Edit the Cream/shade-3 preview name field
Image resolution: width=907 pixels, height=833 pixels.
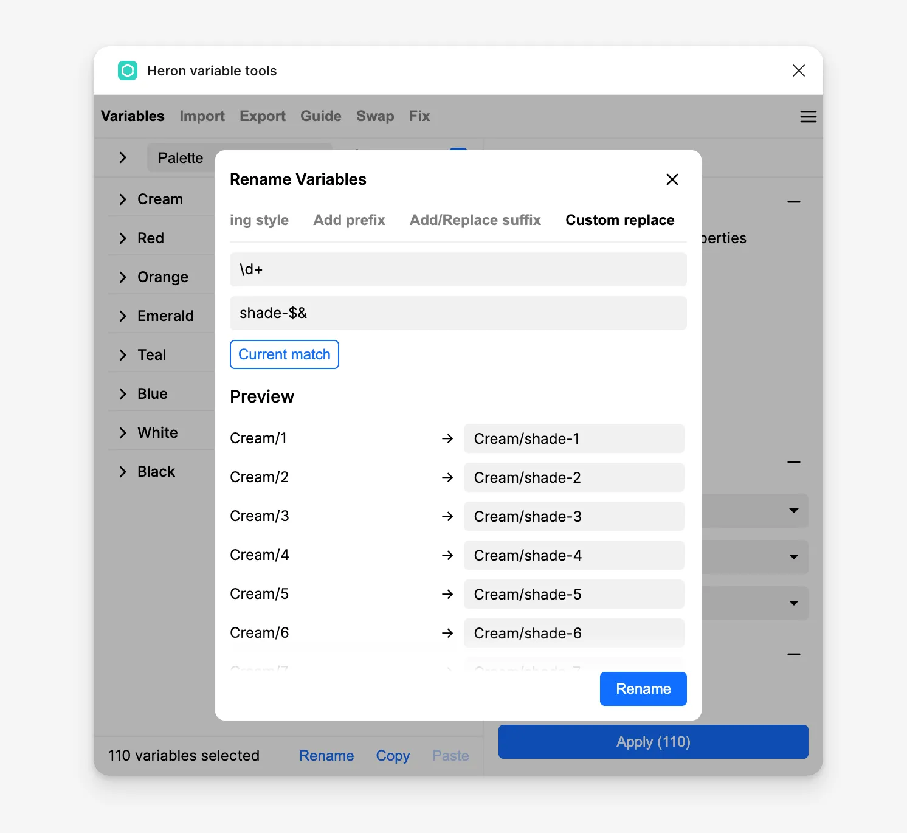pos(573,516)
